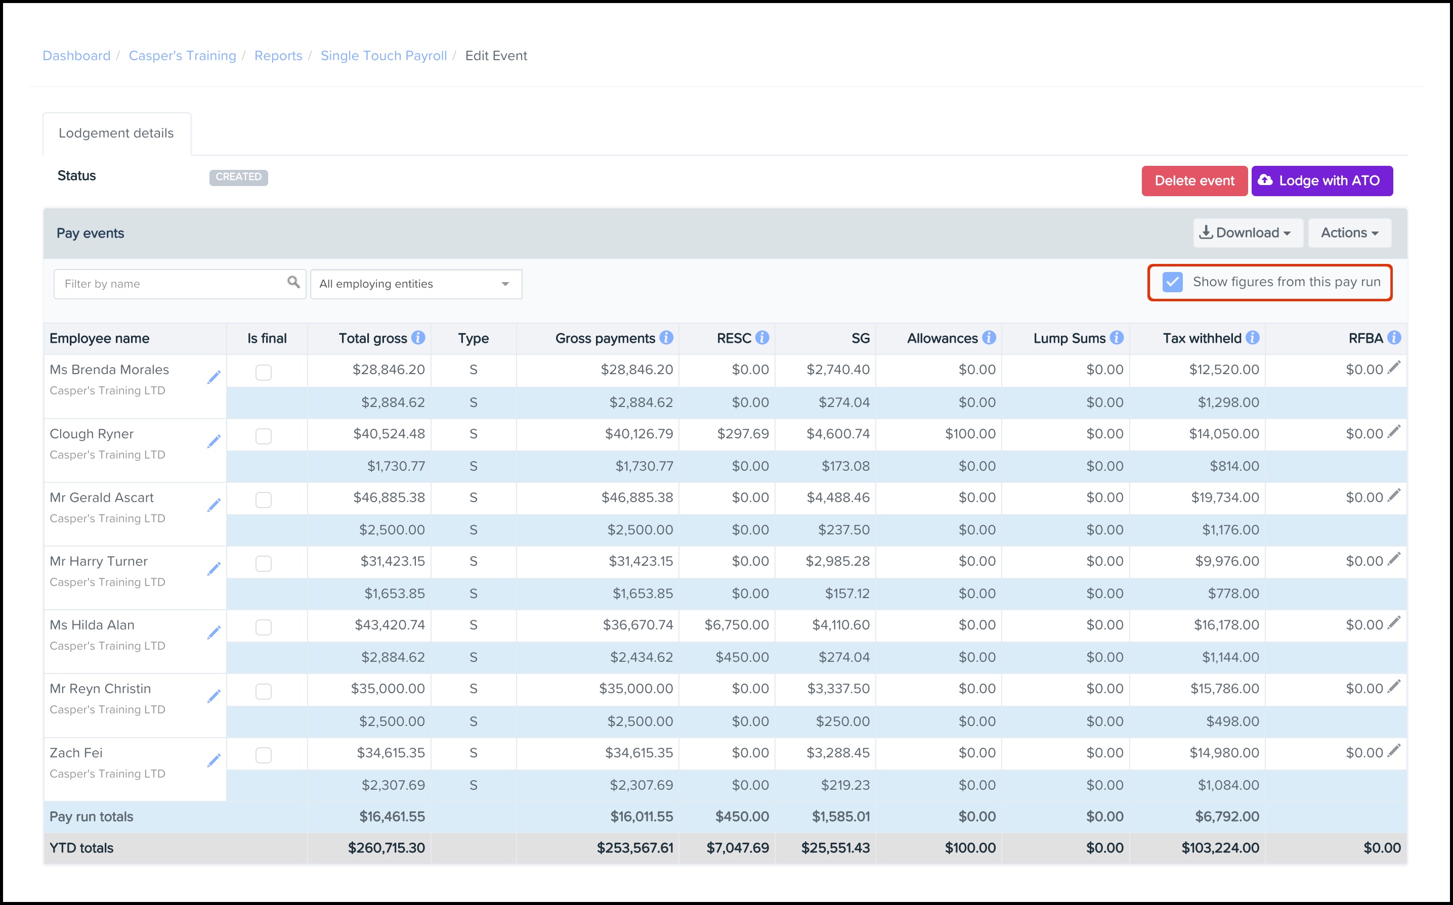The width and height of the screenshot is (1453, 905).
Task: Click Tax withheld info icon
Action: tap(1252, 338)
